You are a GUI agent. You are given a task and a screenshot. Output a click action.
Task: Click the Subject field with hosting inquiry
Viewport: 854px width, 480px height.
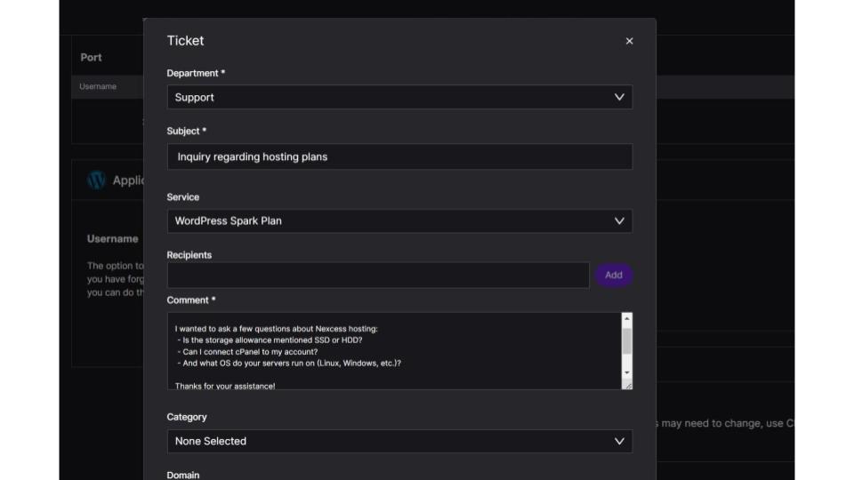point(399,157)
